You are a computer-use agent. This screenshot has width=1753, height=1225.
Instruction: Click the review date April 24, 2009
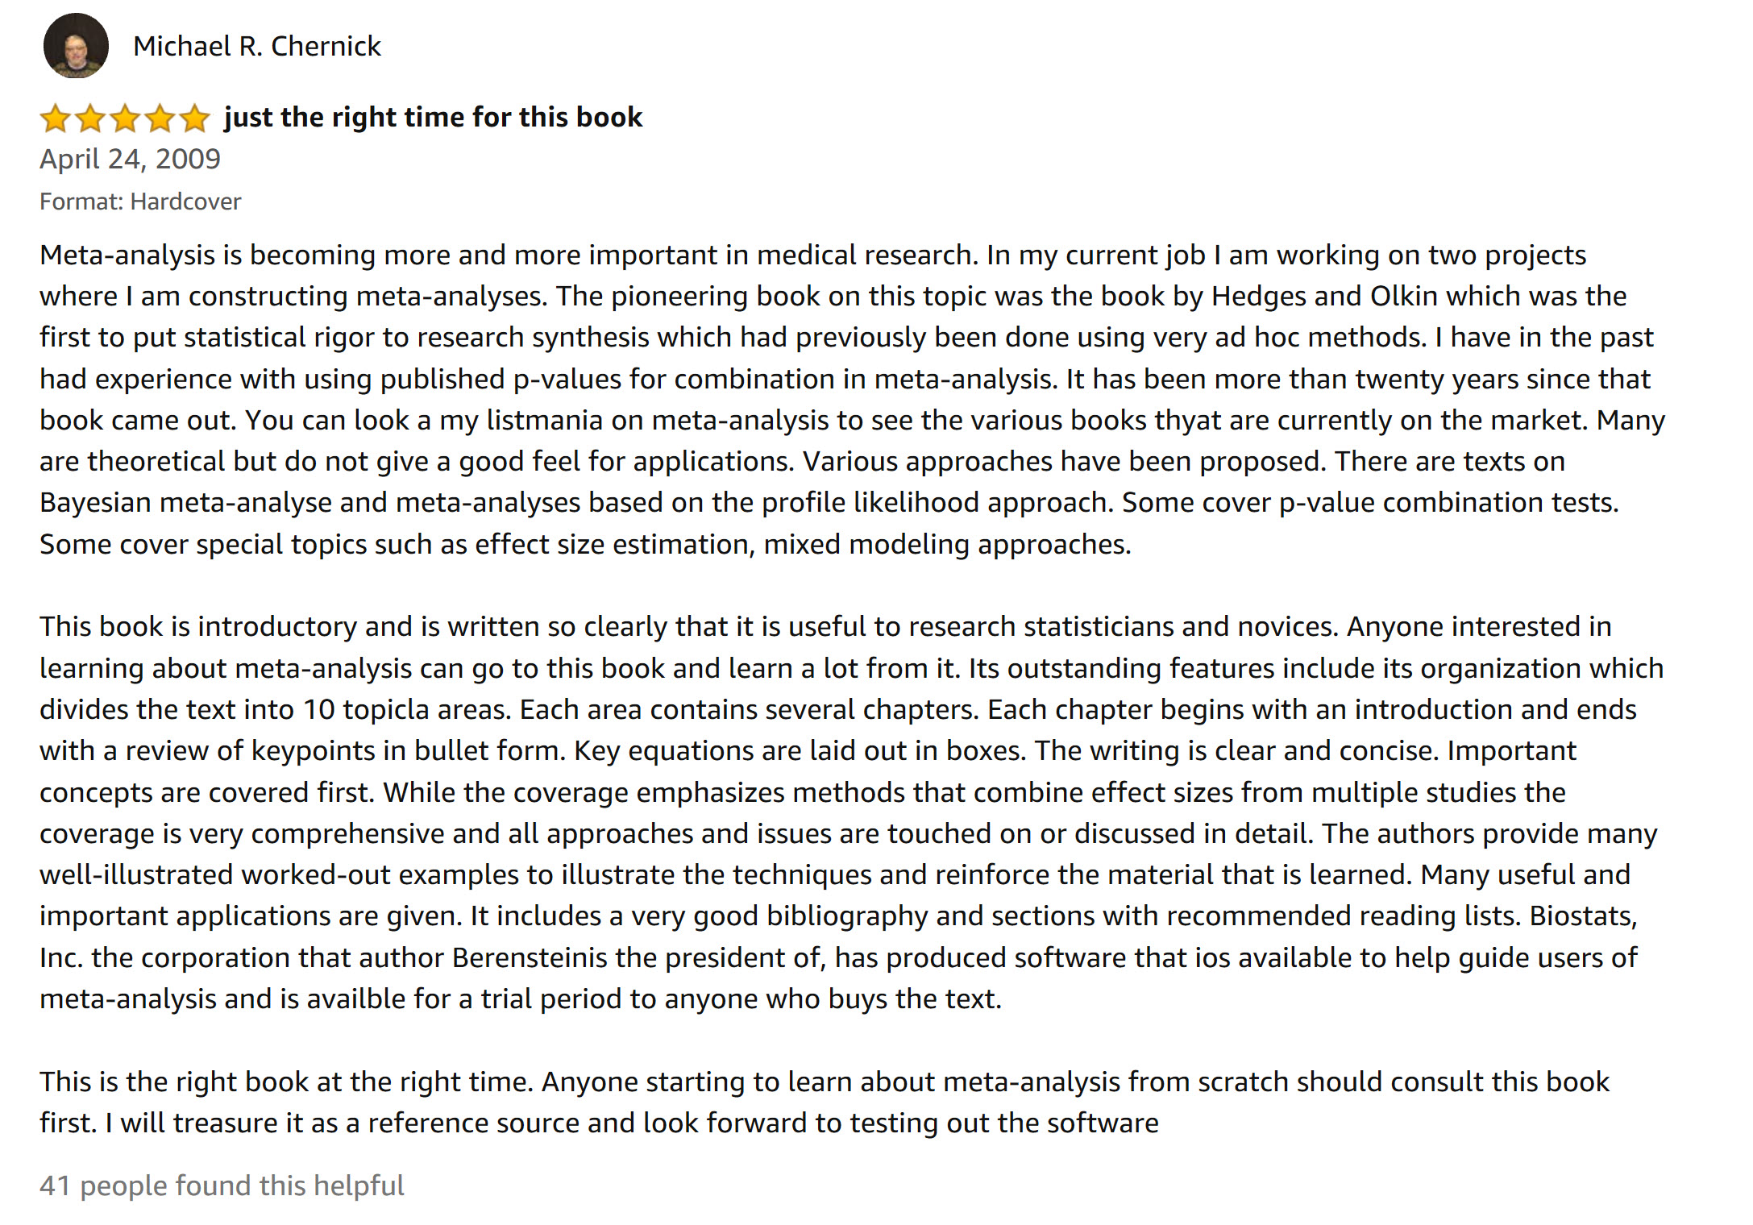pyautogui.click(x=130, y=159)
